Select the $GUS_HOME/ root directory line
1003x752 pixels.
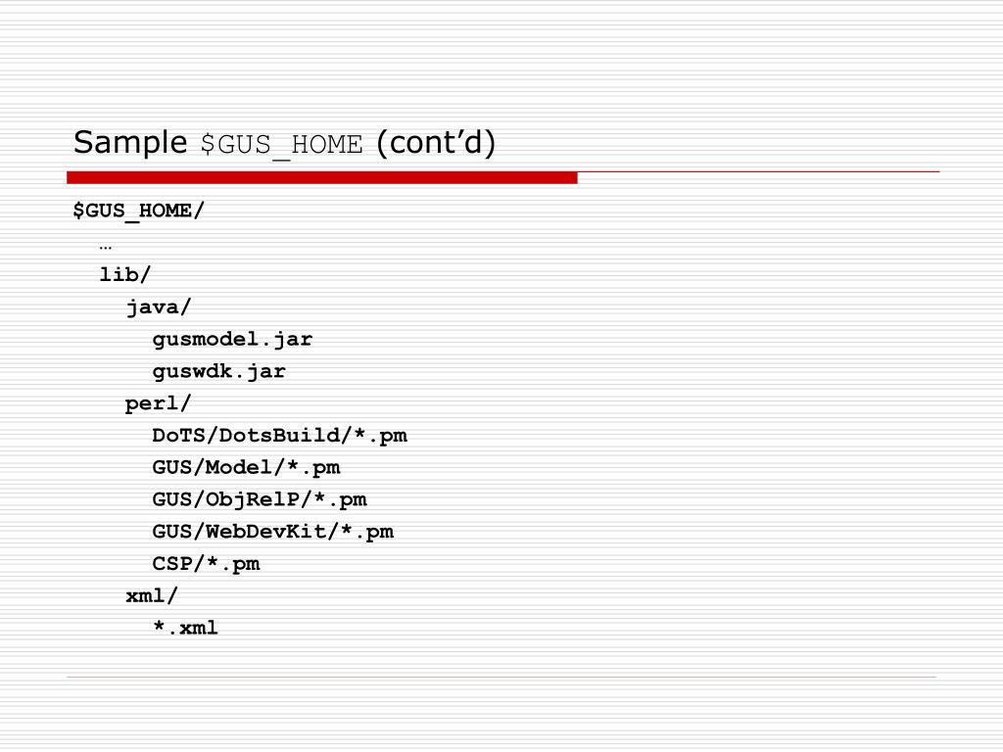click(138, 211)
